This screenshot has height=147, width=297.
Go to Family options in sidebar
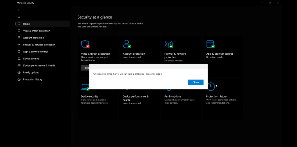point(43,73)
